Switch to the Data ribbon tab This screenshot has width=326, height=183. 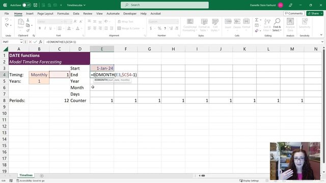coord(76,14)
